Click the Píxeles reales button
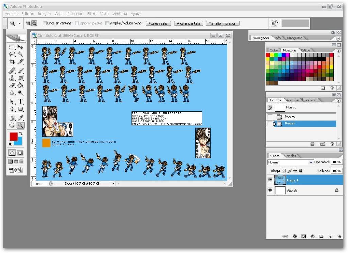 [x=158, y=23]
